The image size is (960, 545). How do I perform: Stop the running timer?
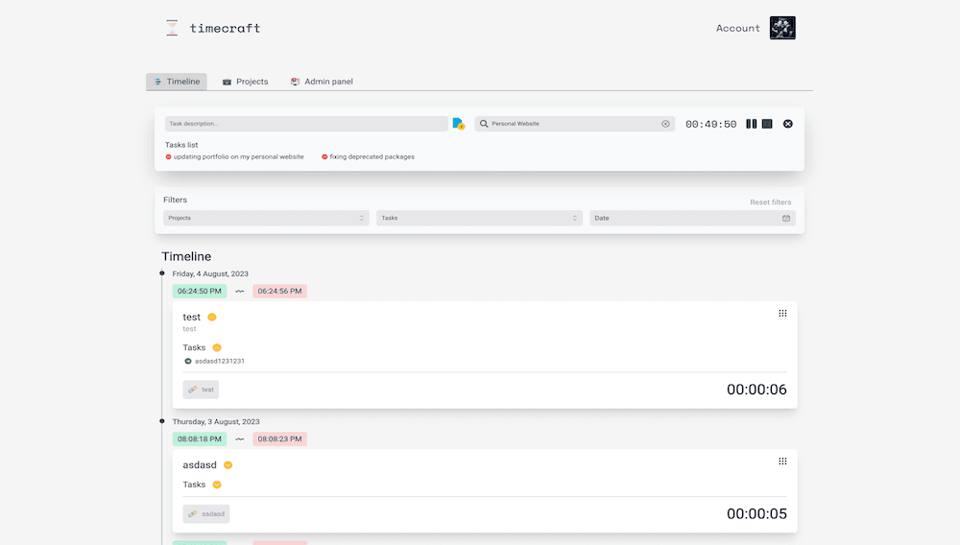767,124
